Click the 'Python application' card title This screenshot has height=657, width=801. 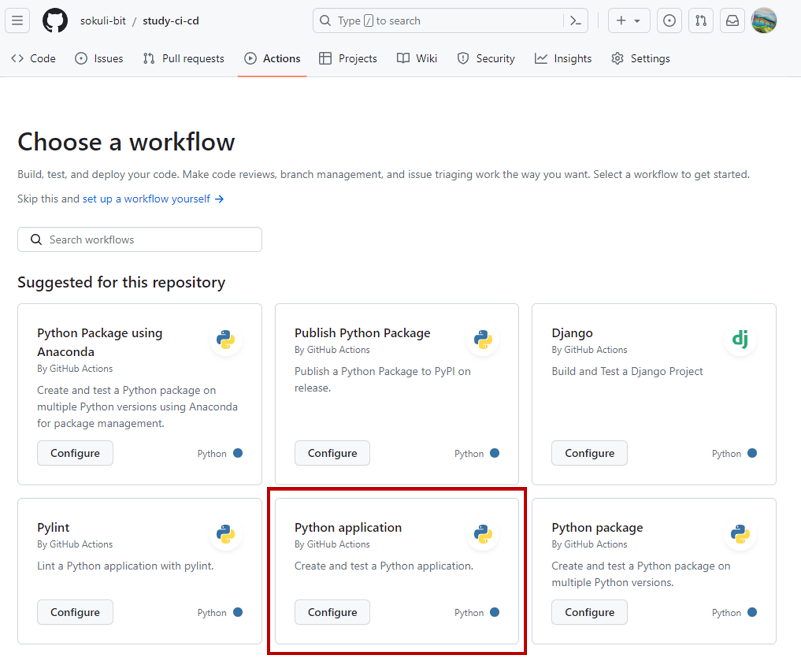pos(348,527)
